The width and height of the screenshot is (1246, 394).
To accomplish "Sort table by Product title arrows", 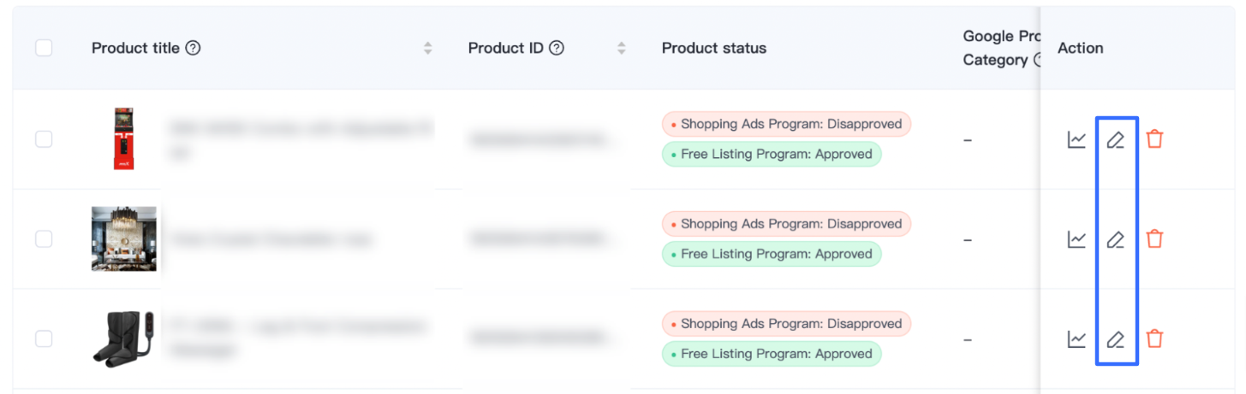I will [427, 49].
